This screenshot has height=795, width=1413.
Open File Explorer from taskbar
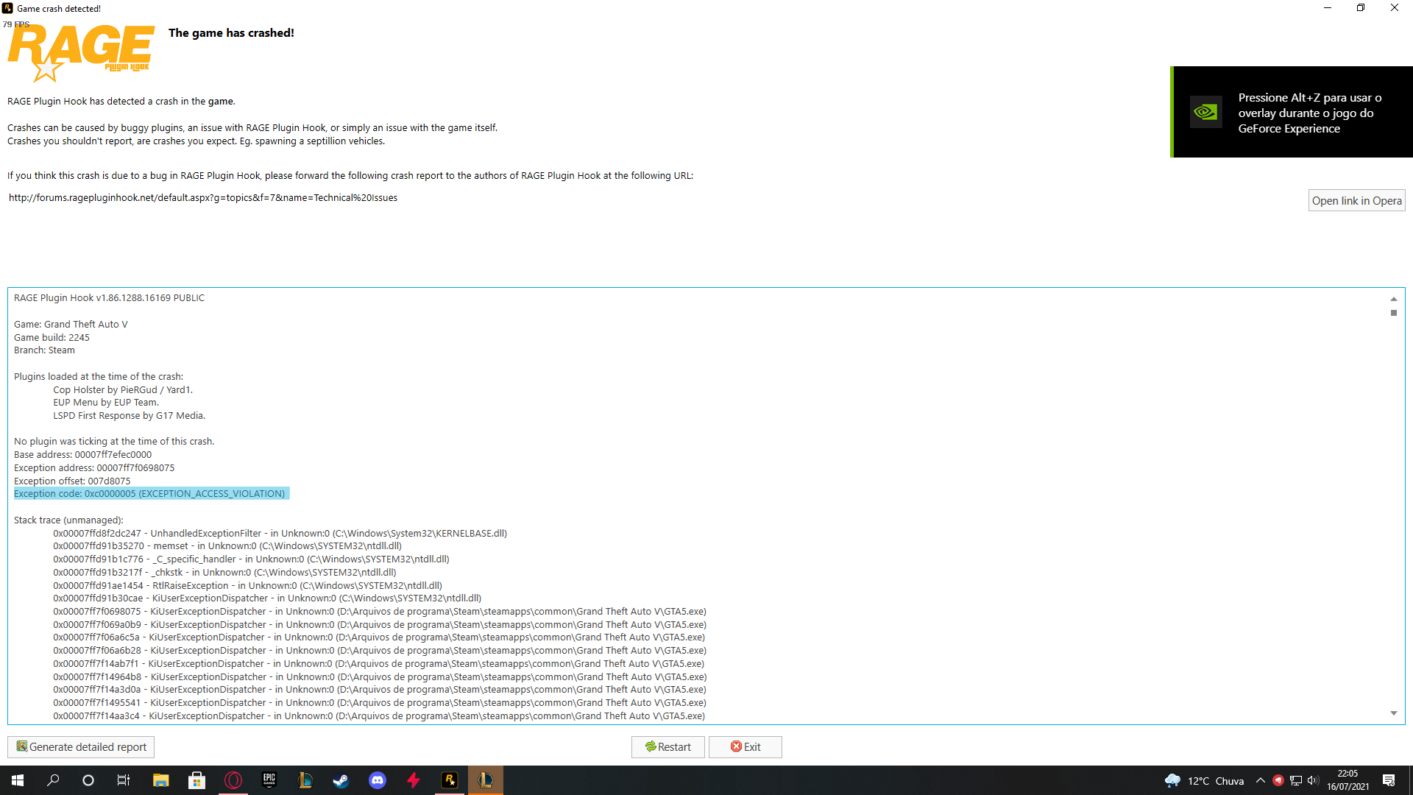160,780
